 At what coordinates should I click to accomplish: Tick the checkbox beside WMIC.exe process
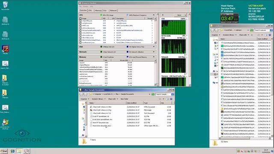(80, 26)
